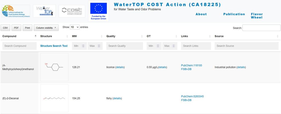Open the Flavor Wheel page
This screenshot has width=281, height=114.
tap(257, 16)
